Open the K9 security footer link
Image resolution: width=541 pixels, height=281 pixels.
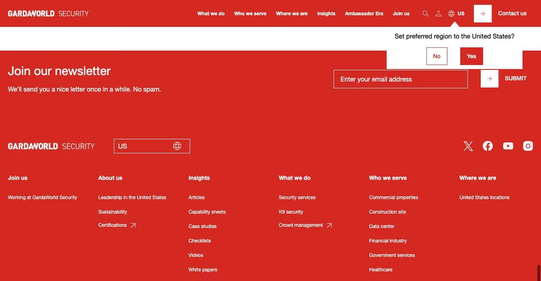(x=291, y=212)
